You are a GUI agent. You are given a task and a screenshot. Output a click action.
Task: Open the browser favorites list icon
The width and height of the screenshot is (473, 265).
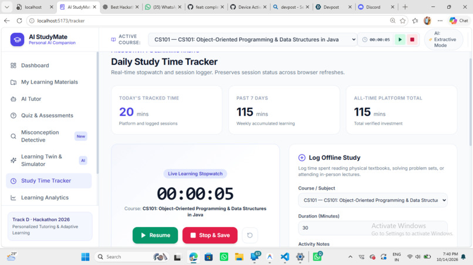pyautogui.click(x=415, y=20)
